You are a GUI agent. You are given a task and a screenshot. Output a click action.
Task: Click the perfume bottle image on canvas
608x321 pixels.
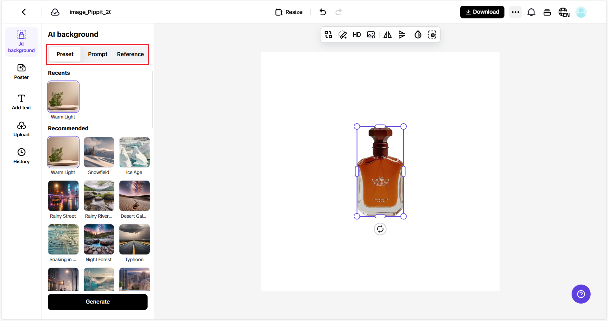click(380, 171)
